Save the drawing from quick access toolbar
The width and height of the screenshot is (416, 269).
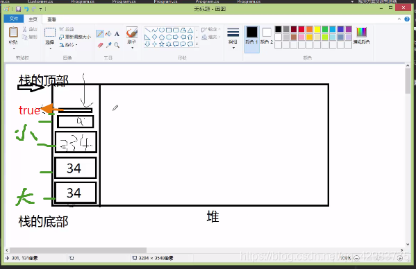(x=18, y=9)
